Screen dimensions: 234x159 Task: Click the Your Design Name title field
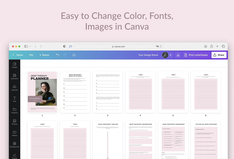pos(148,55)
